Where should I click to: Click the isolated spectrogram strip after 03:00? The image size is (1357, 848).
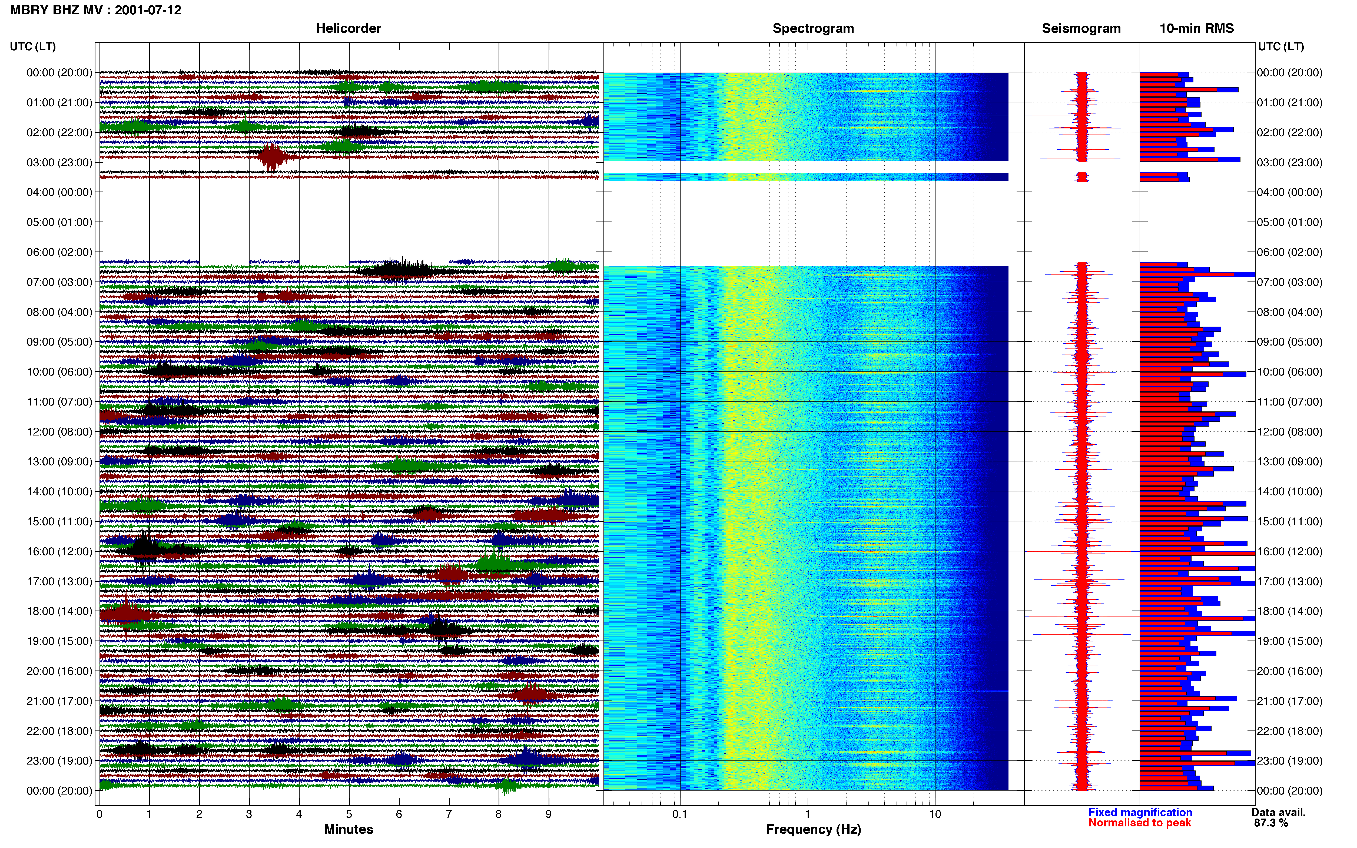pyautogui.click(x=806, y=177)
